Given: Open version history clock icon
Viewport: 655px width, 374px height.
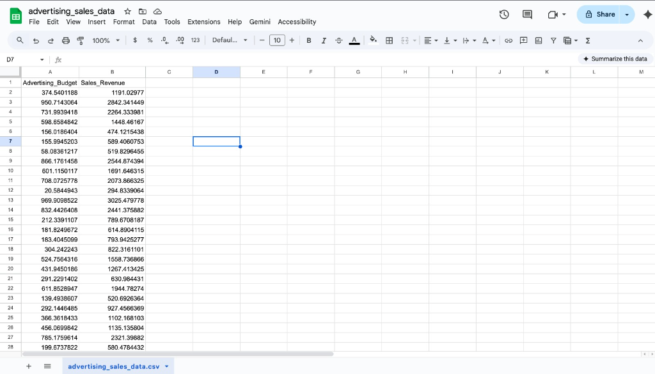Looking at the screenshot, I should point(504,15).
